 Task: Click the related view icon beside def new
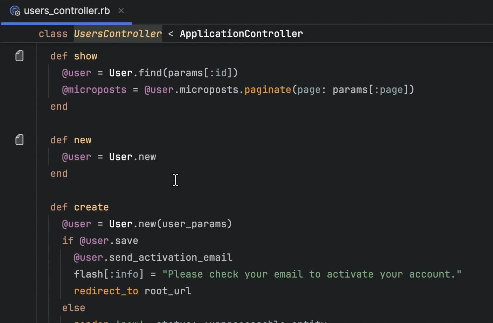click(20, 140)
